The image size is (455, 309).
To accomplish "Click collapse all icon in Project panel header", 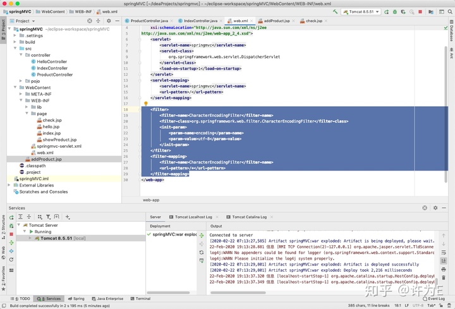I will 98,21.
